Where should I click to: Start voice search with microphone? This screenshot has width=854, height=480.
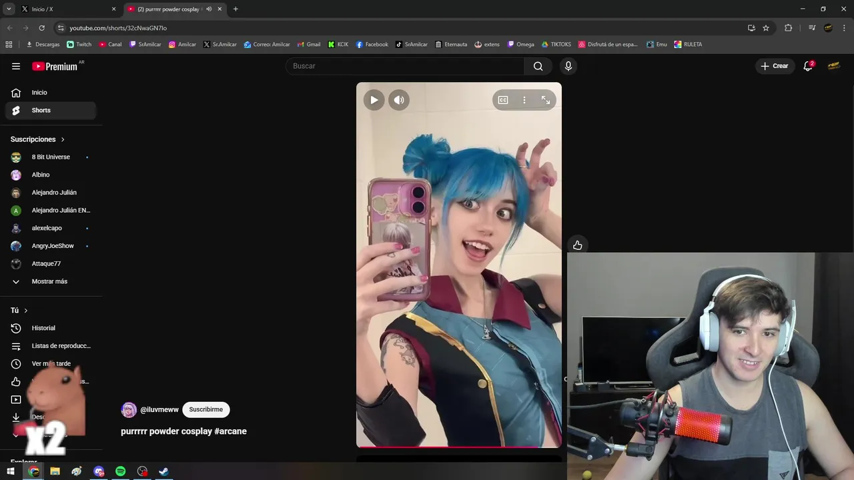click(x=568, y=66)
